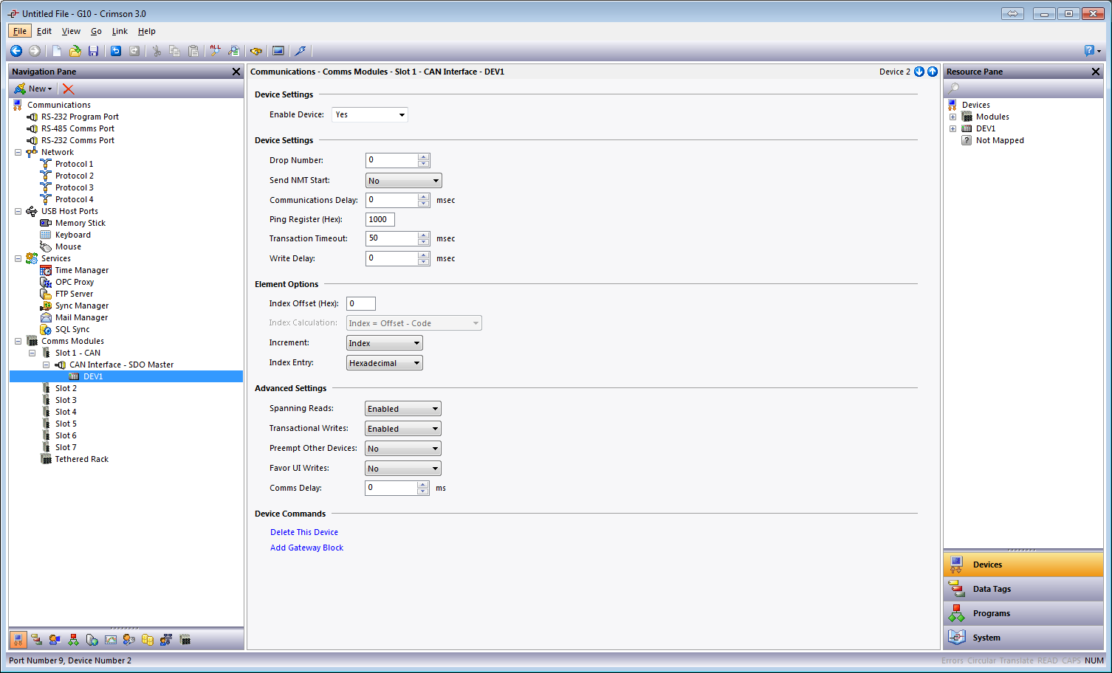Open the Enable Device dropdown

tap(370, 114)
